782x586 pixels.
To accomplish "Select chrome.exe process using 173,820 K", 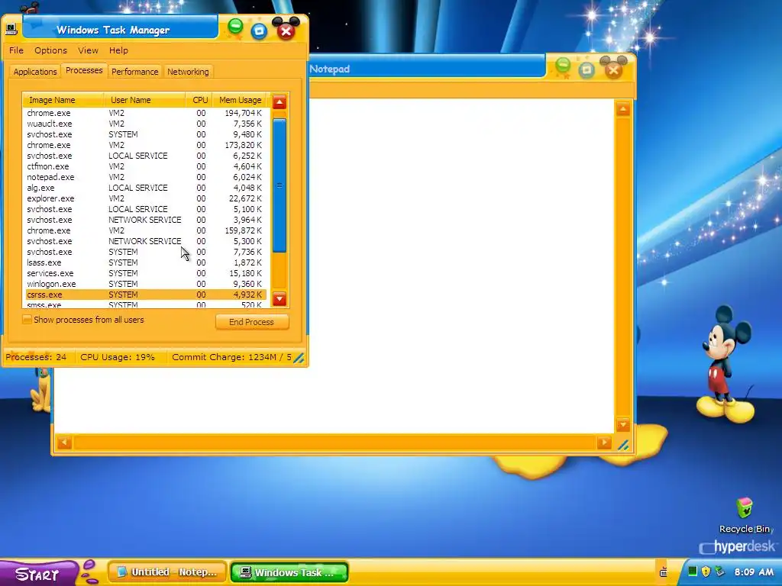I will (x=146, y=145).
